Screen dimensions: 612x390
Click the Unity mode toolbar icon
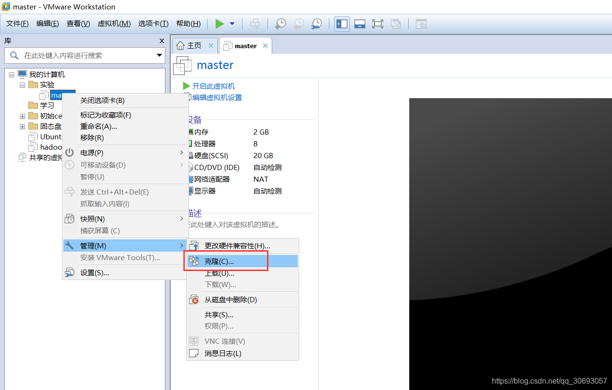[396, 24]
